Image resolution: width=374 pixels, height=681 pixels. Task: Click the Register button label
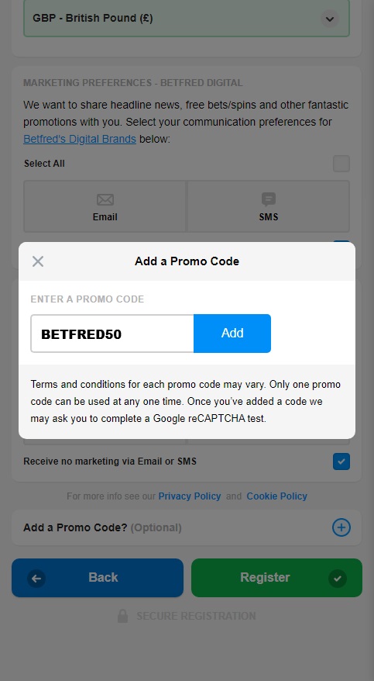pos(265,578)
